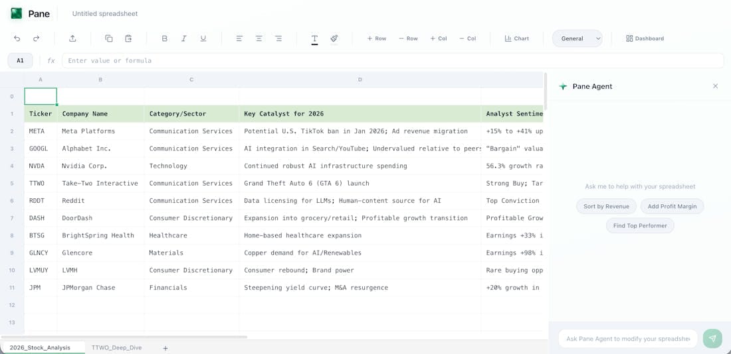Click the Copy icon in toolbar
The height and width of the screenshot is (354, 731).
tap(109, 38)
